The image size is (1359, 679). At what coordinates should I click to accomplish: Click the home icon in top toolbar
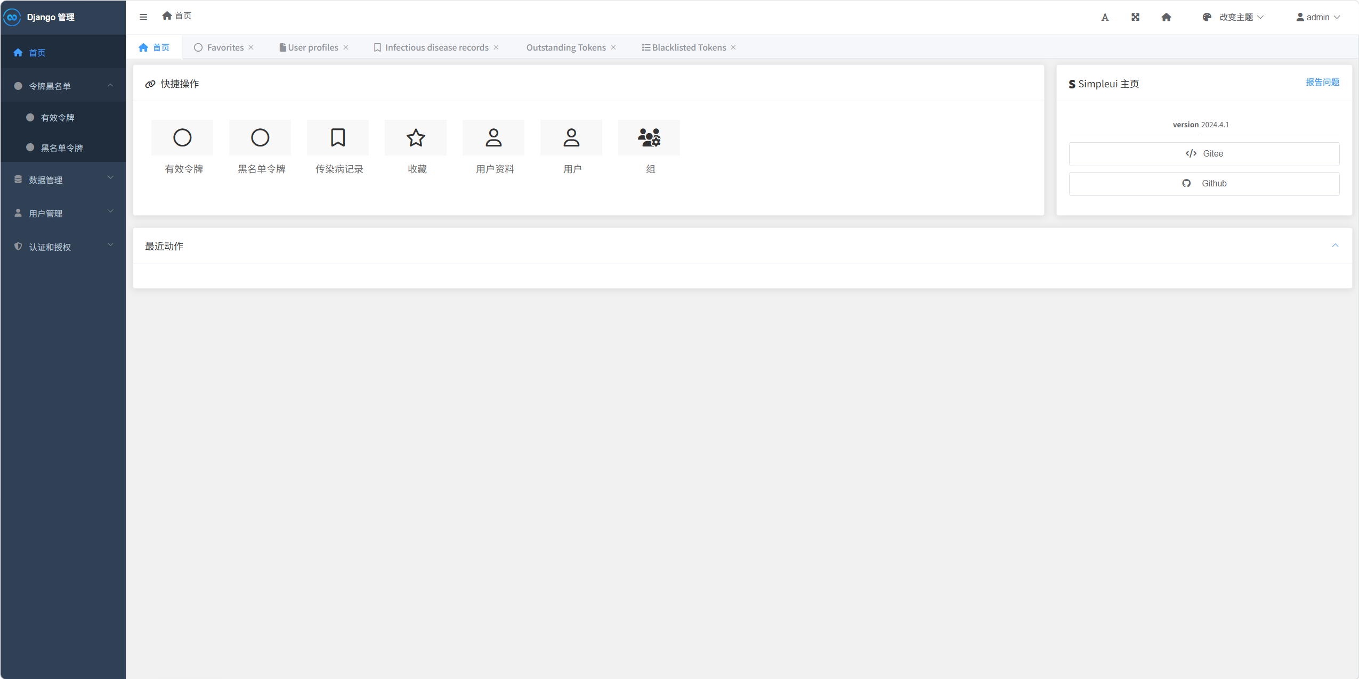[1166, 17]
